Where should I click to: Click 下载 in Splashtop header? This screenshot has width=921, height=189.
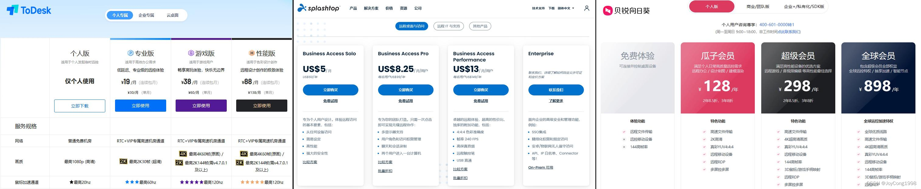(551, 8)
